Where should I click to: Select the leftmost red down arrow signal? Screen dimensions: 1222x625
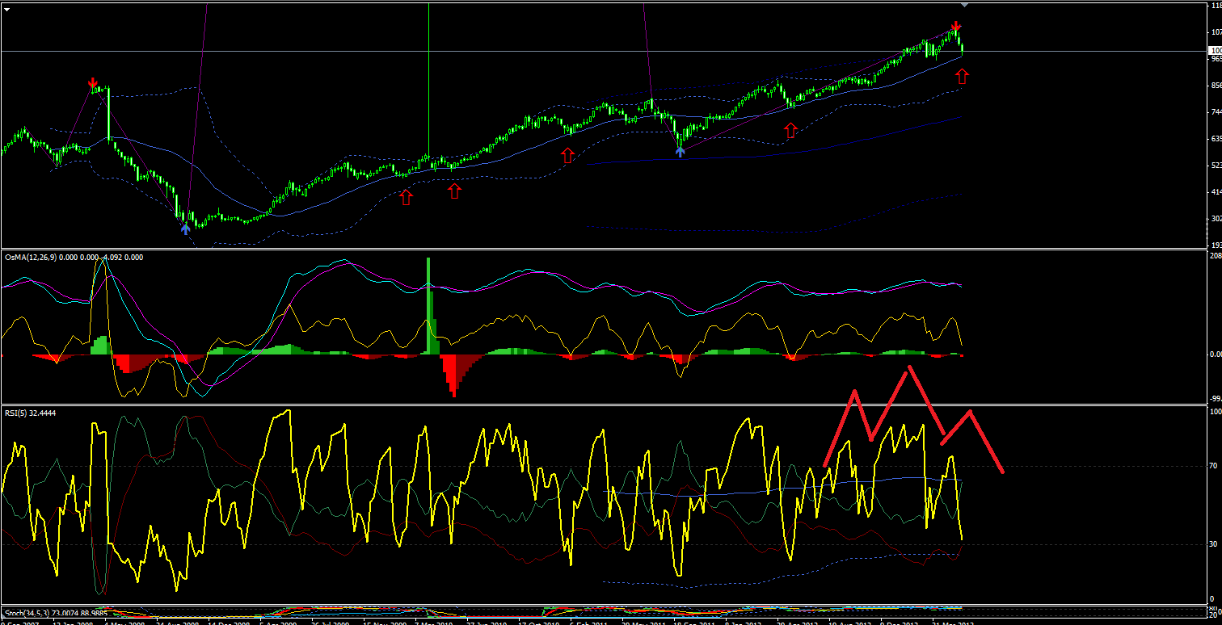pyautogui.click(x=93, y=82)
